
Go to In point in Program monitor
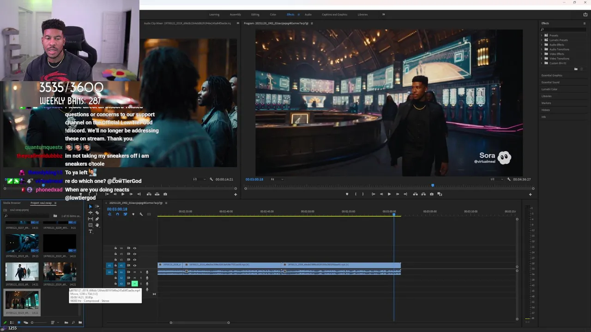pos(373,194)
